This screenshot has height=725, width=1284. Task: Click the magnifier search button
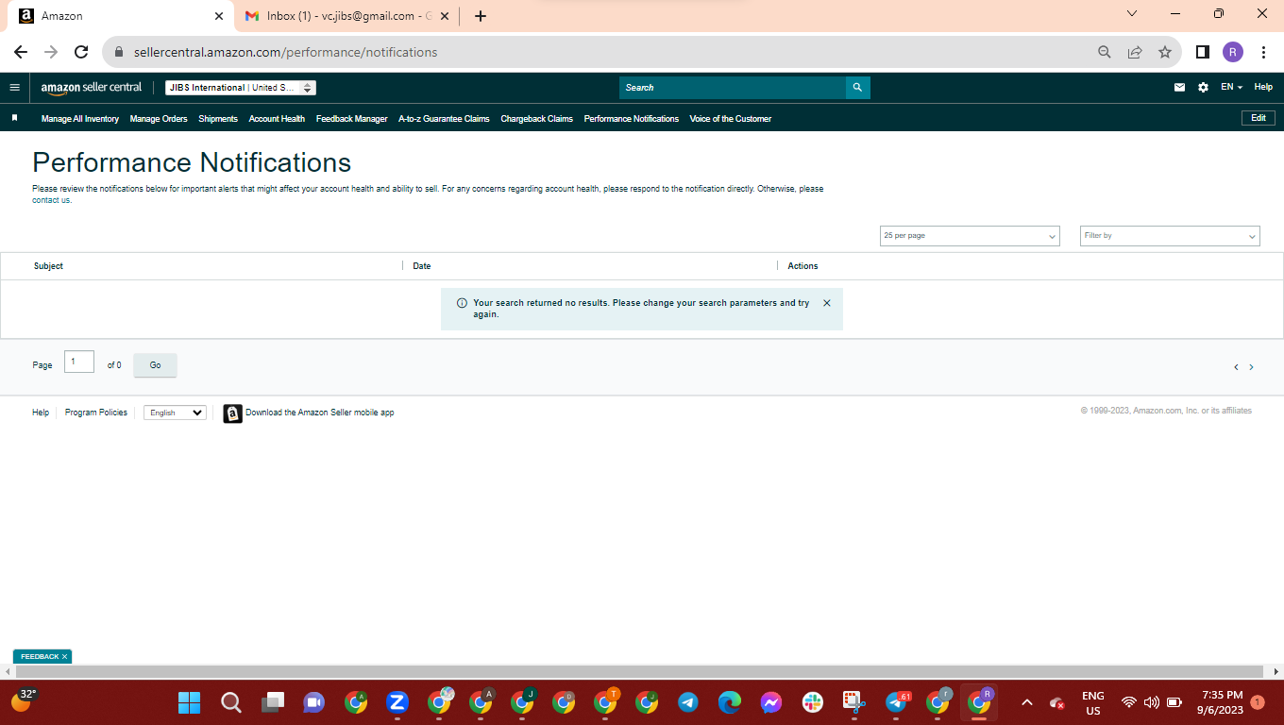pyautogui.click(x=857, y=87)
